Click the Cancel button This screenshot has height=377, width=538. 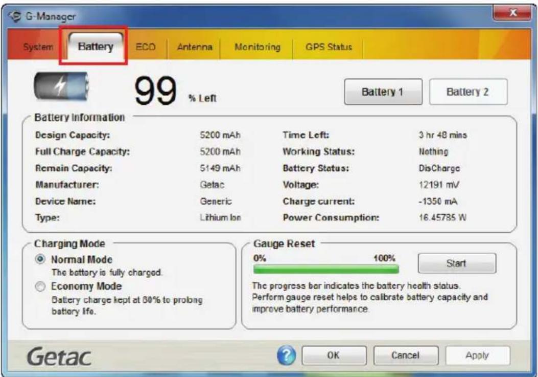406,356
